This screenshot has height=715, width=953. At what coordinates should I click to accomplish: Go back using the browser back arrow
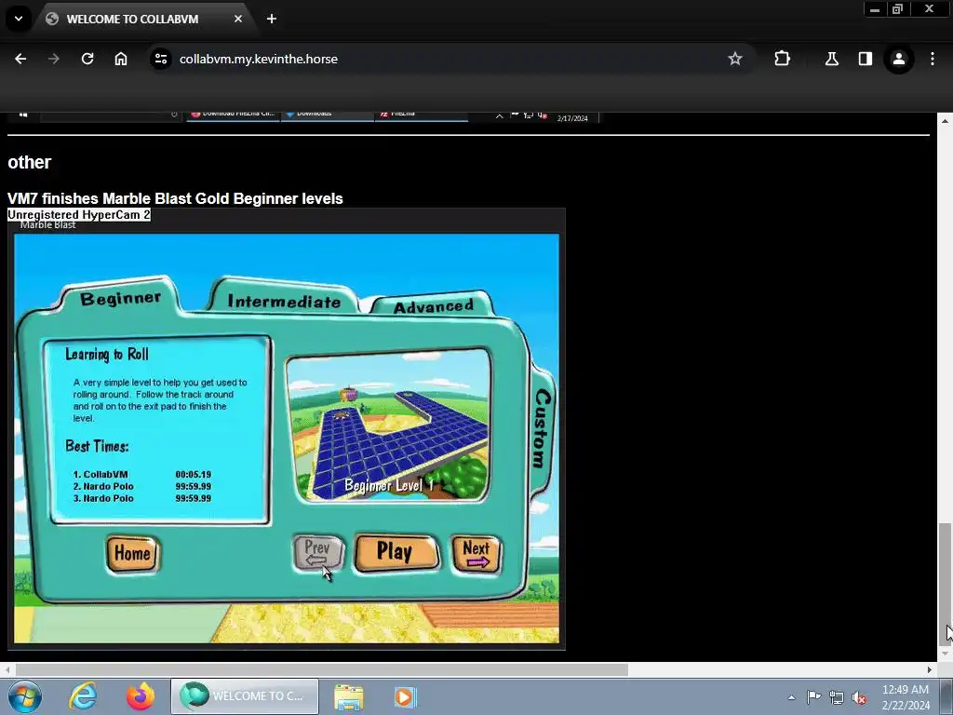click(x=20, y=59)
